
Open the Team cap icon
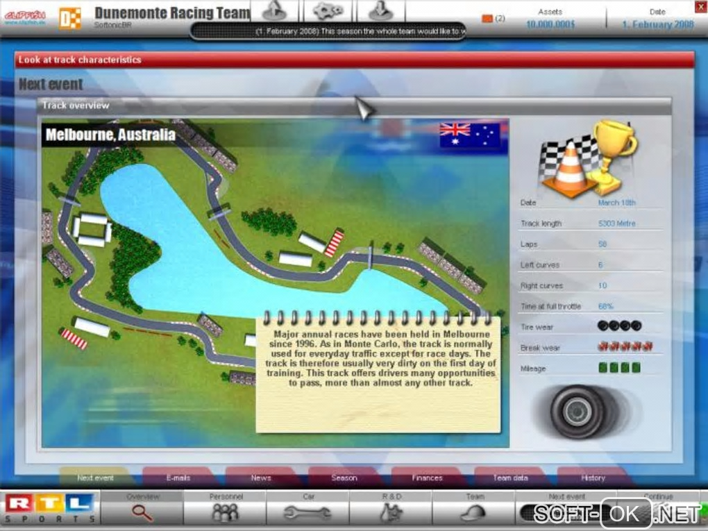point(473,512)
